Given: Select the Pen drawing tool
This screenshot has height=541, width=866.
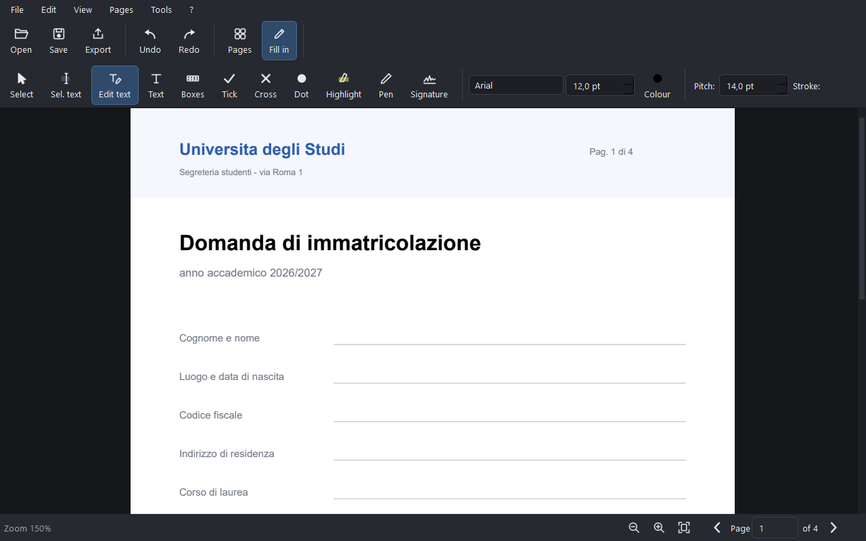Looking at the screenshot, I should [x=386, y=85].
